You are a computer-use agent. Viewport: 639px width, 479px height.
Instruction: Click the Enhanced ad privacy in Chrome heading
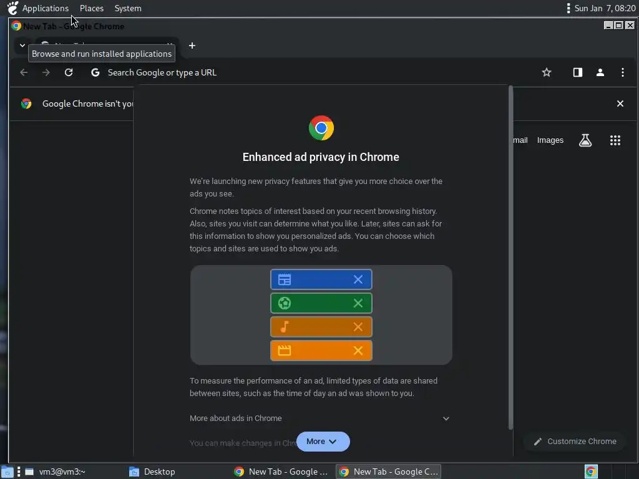[x=321, y=157]
